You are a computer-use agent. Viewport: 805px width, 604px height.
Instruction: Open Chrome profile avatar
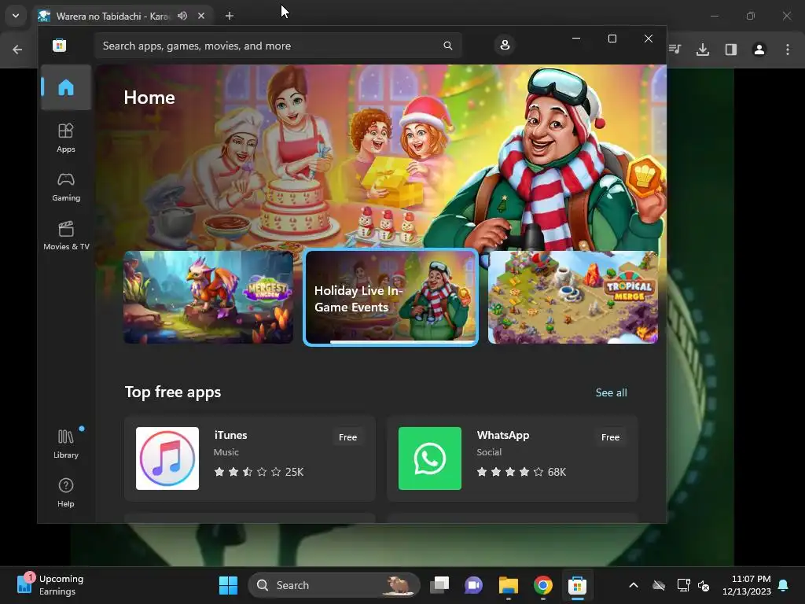click(759, 50)
